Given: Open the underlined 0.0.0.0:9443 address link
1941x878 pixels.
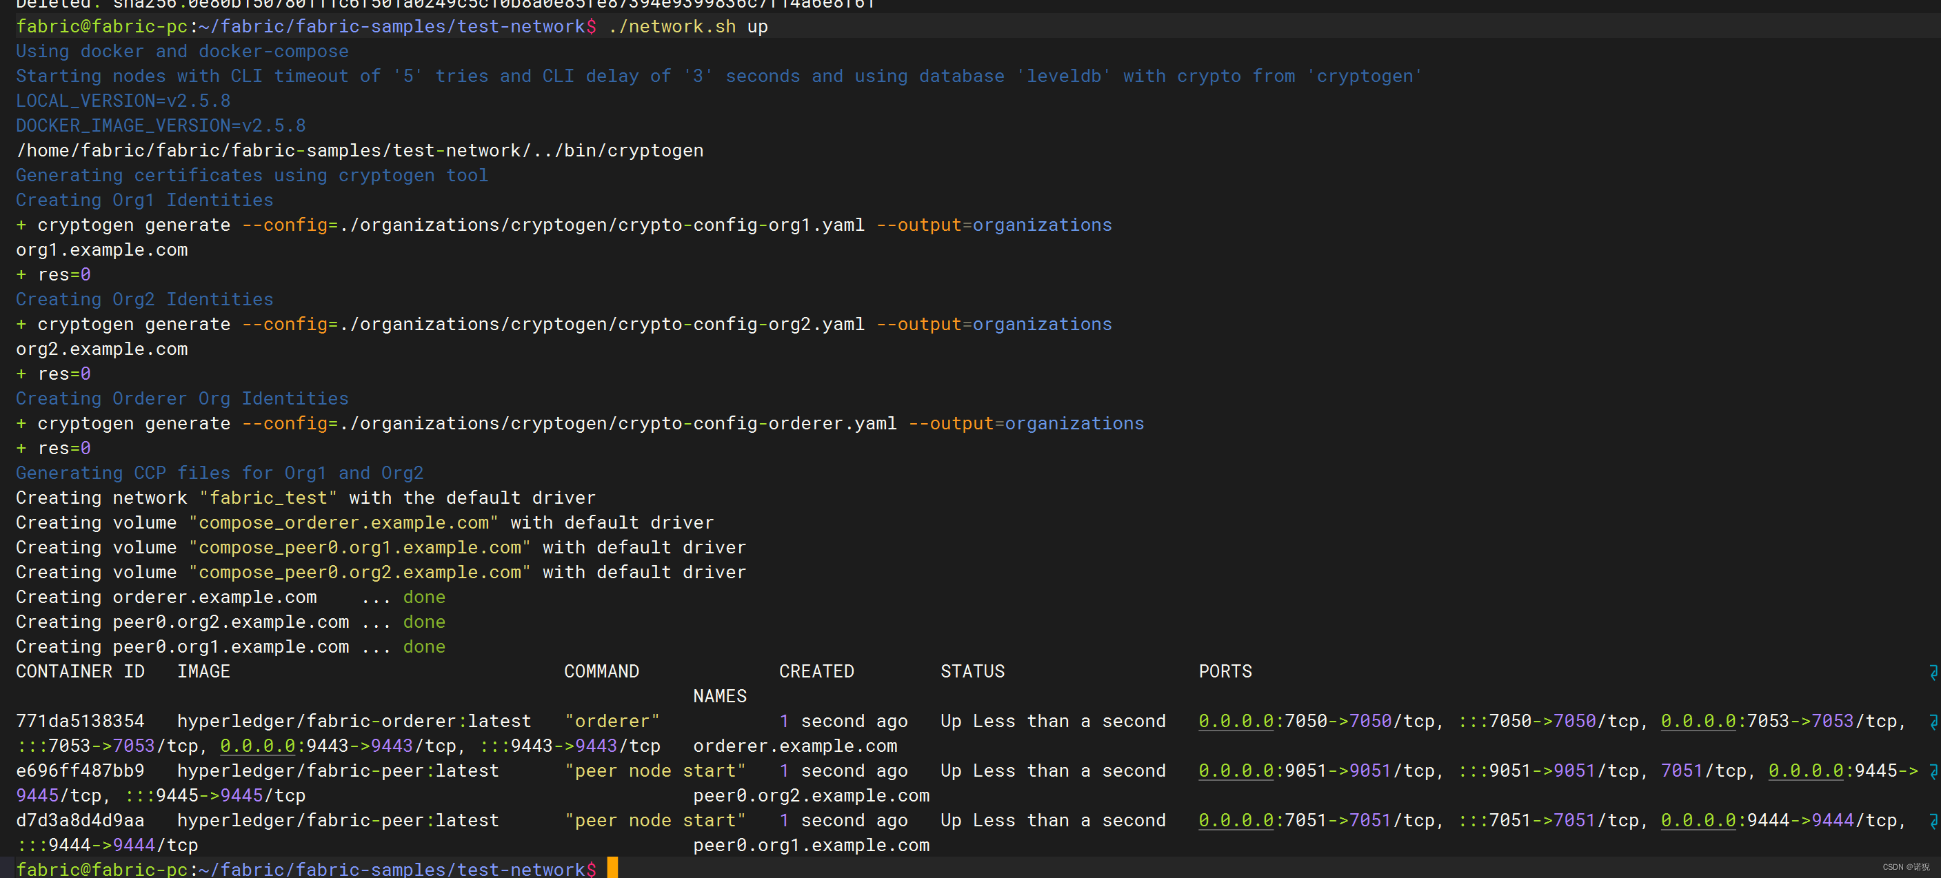Looking at the screenshot, I should tap(258, 746).
